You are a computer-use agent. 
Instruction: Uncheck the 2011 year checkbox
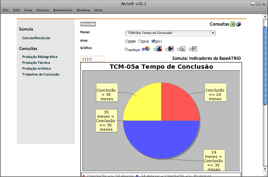[153, 41]
